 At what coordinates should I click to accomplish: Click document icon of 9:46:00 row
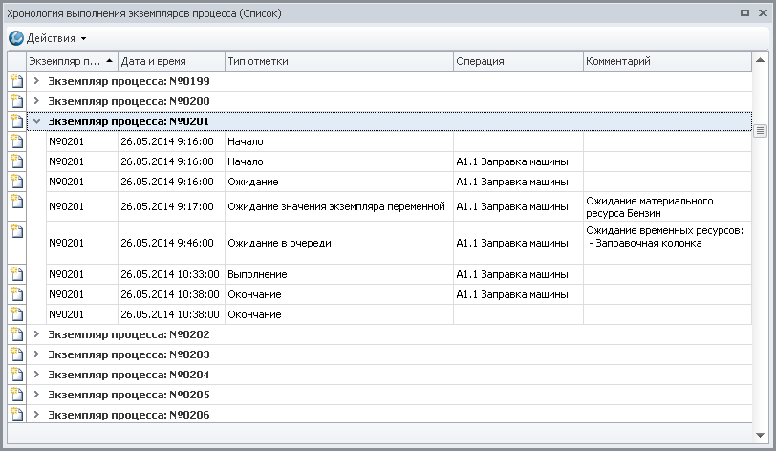pos(17,231)
